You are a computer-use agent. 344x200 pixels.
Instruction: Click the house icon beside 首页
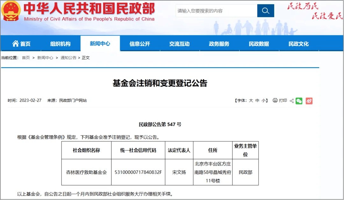(15, 44)
